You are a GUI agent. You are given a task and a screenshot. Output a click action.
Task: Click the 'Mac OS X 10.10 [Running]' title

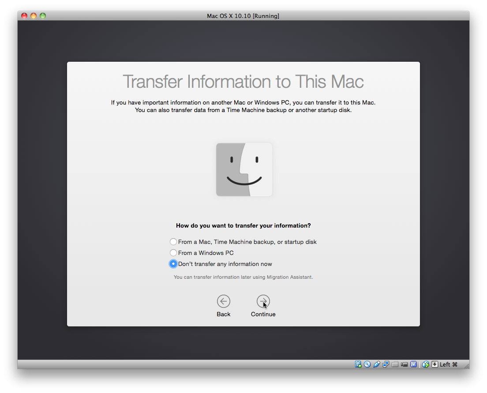pyautogui.click(x=243, y=16)
